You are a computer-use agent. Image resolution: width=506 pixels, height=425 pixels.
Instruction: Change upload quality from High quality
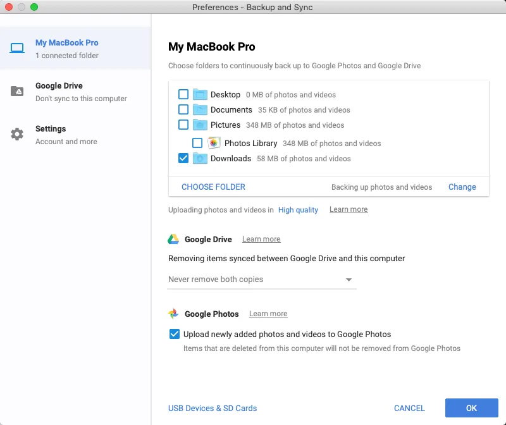click(298, 209)
